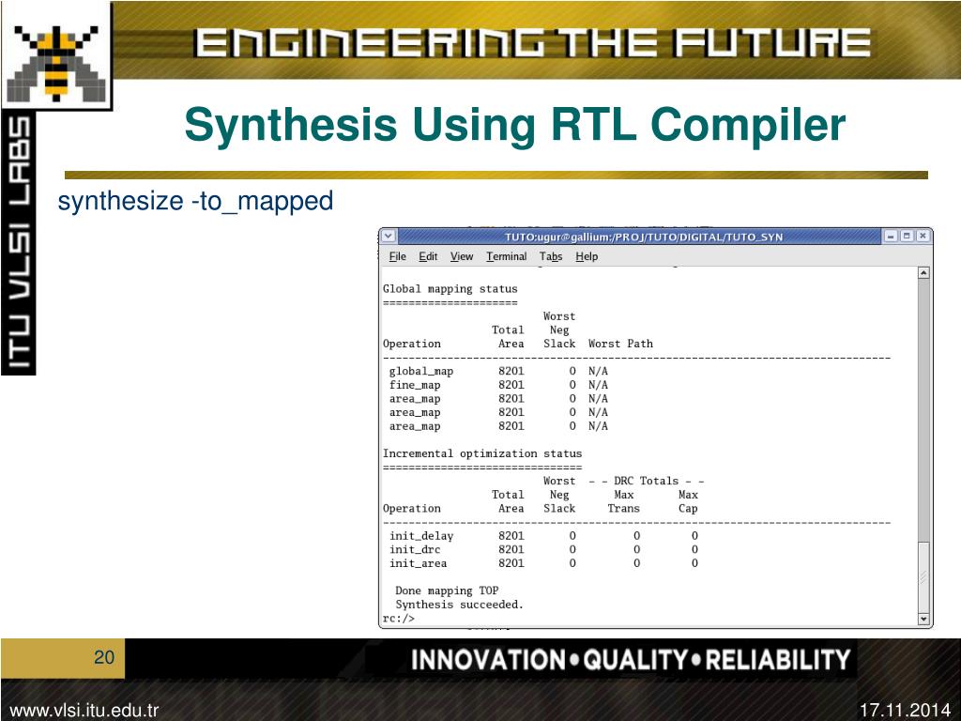This screenshot has width=961, height=721.
Task: Open the File menu
Action: [397, 256]
